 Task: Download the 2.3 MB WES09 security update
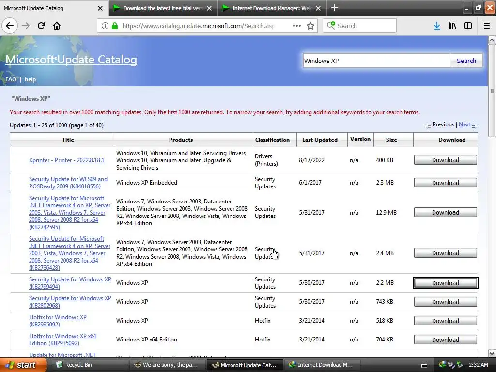coord(446,183)
